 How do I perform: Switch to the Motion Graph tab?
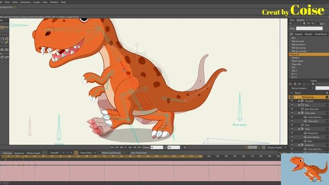tap(33, 153)
